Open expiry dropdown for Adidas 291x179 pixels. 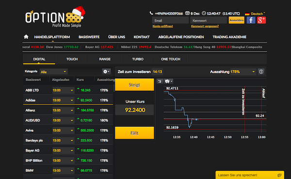(63, 100)
